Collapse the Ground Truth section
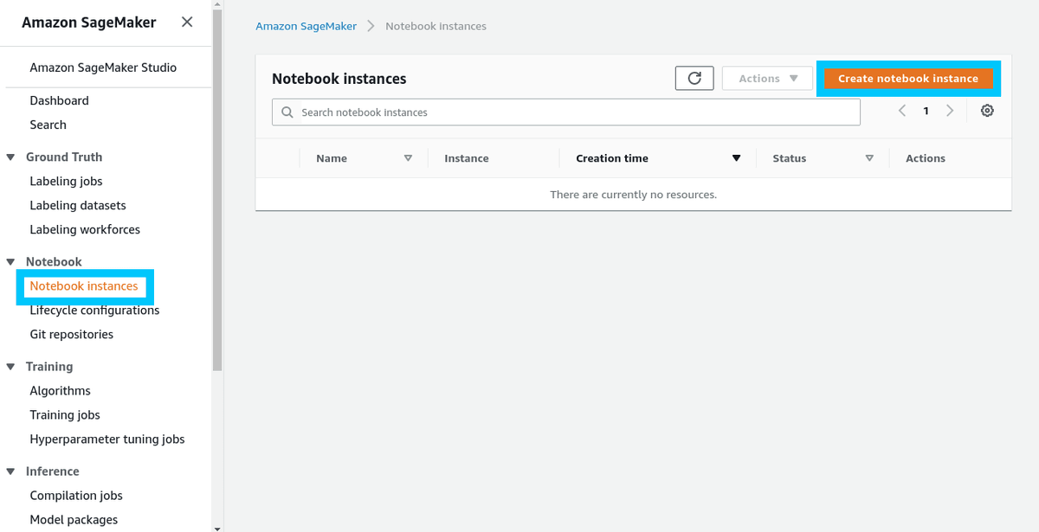This screenshot has height=532, width=1039. [x=10, y=157]
